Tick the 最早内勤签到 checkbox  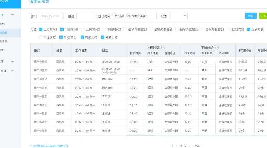point(125,29)
